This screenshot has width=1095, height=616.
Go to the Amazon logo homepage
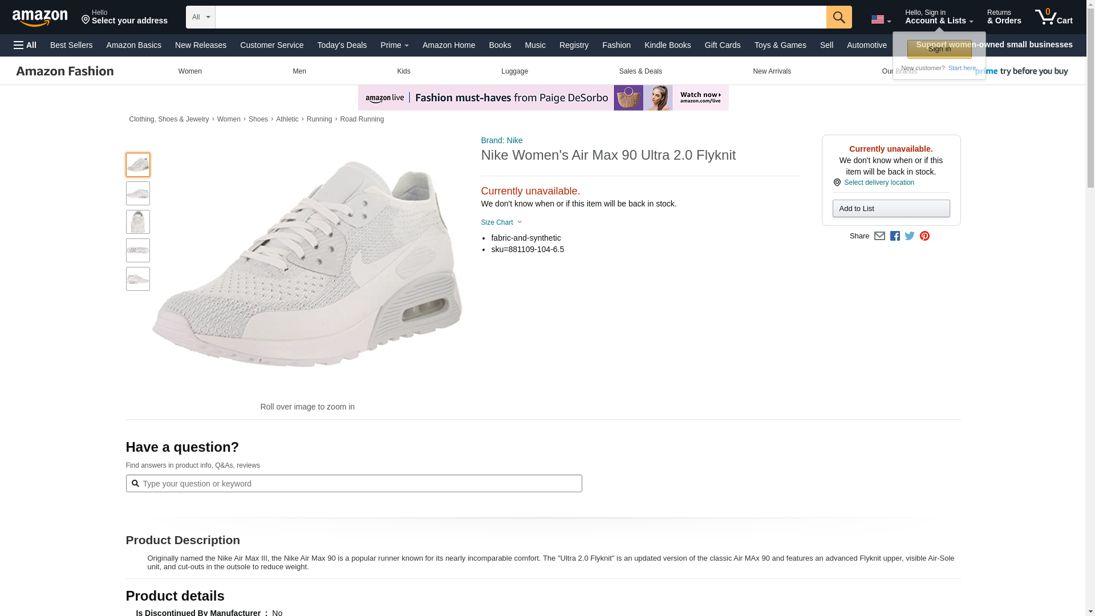40,18
